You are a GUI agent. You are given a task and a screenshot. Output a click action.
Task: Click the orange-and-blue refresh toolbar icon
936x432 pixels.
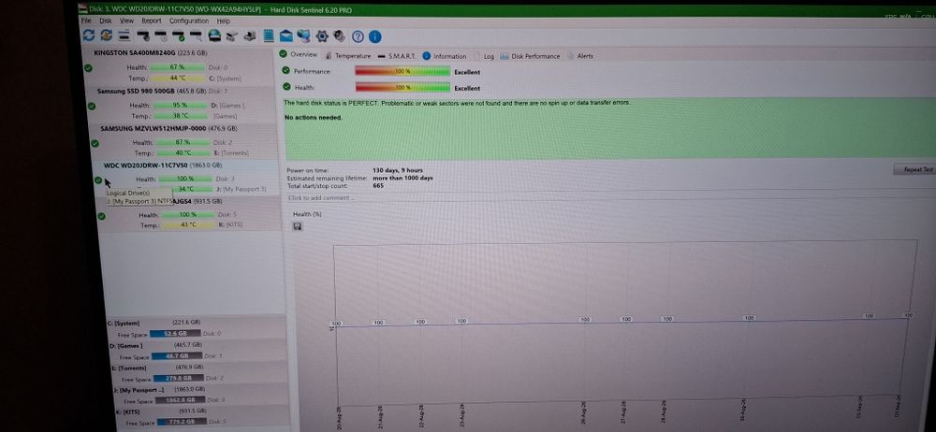click(x=107, y=36)
